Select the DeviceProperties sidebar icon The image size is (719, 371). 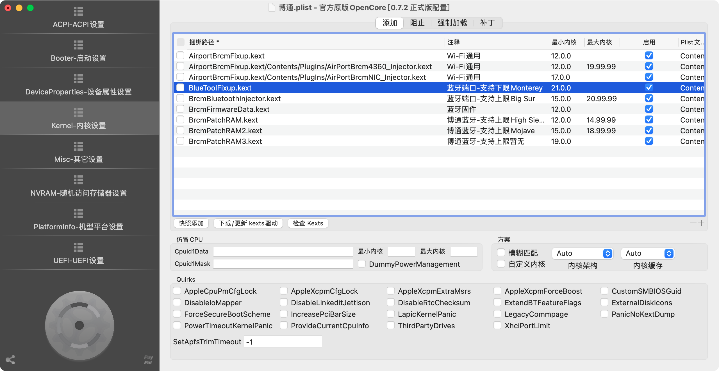[x=78, y=79]
